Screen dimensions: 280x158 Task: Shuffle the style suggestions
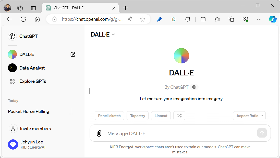179,116
